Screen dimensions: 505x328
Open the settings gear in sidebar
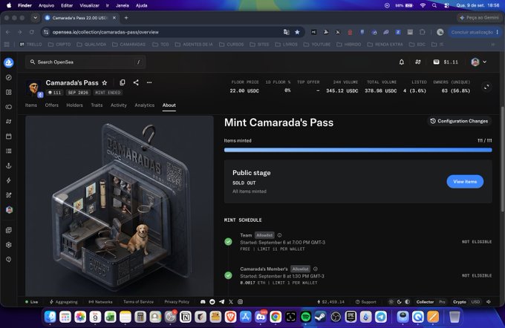pyautogui.click(x=9, y=245)
